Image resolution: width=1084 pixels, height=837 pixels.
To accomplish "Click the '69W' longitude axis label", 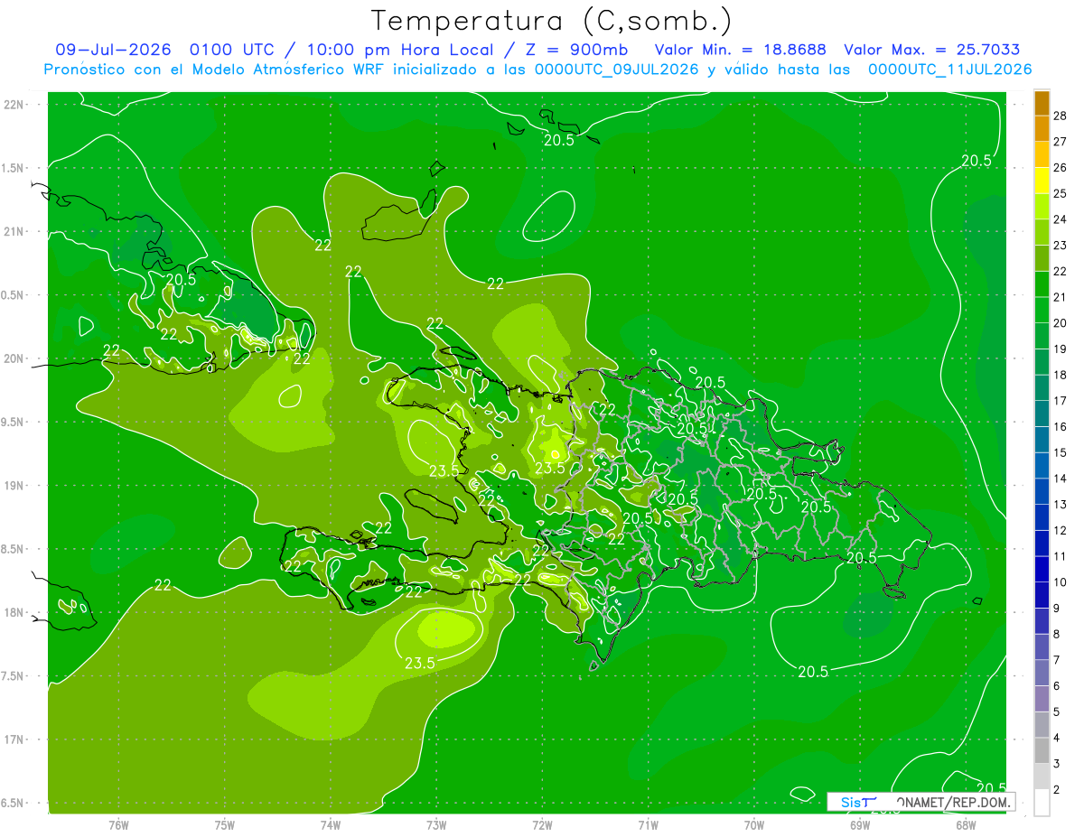I will [x=859, y=824].
